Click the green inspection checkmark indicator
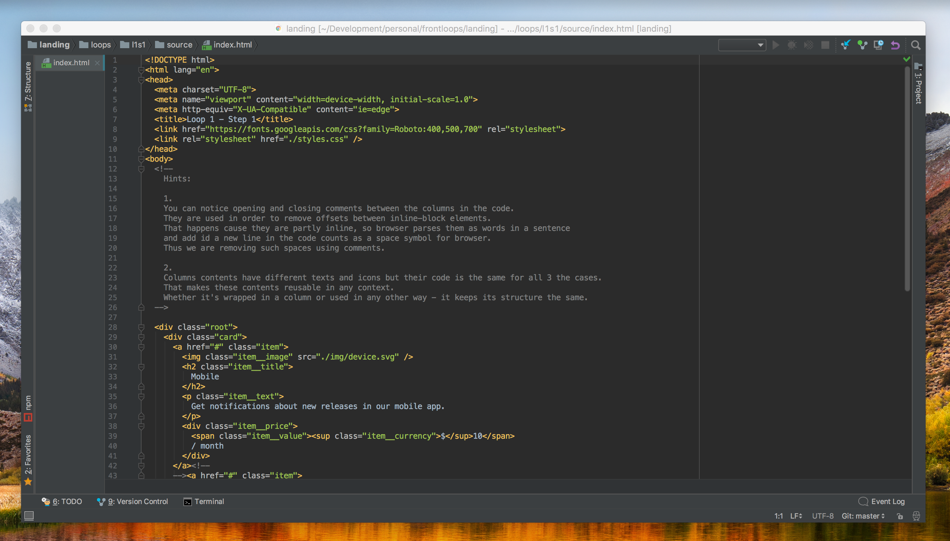The height and width of the screenshot is (541, 950). pos(906,59)
